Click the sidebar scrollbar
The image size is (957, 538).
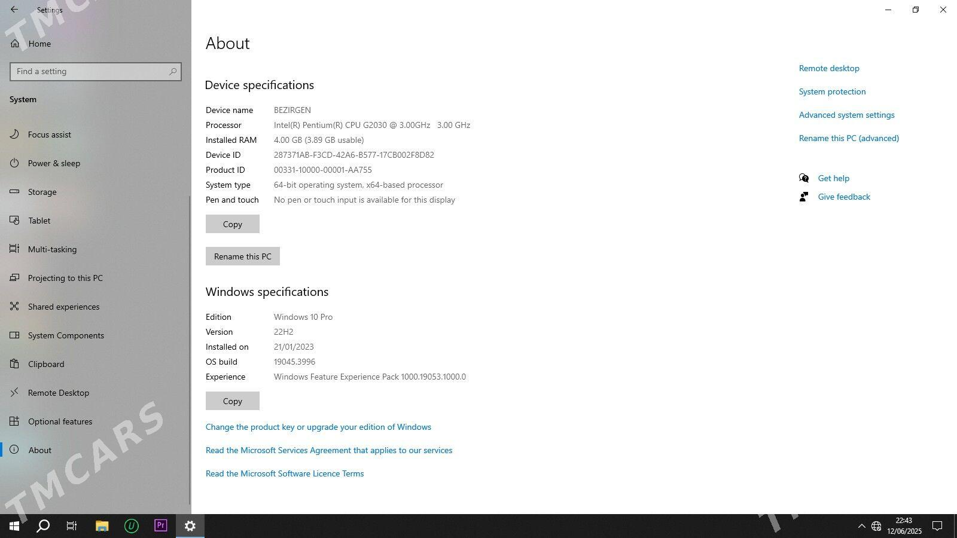(x=190, y=350)
